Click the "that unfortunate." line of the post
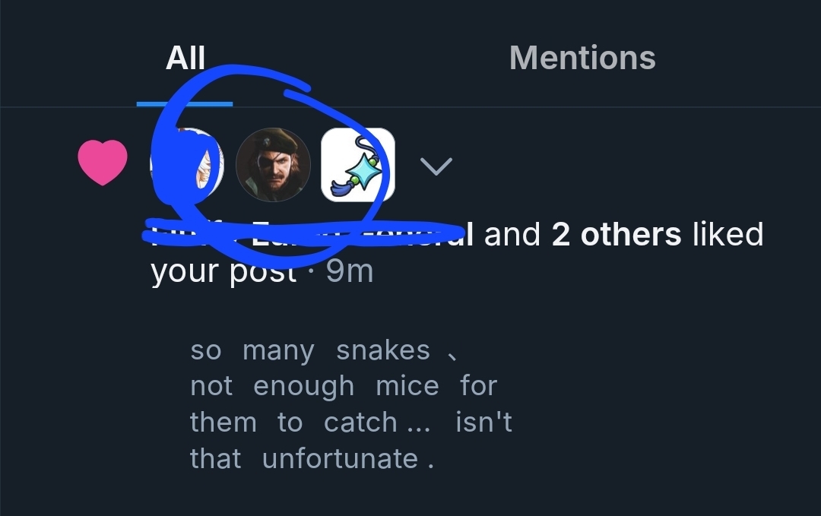821x516 pixels. (312, 459)
